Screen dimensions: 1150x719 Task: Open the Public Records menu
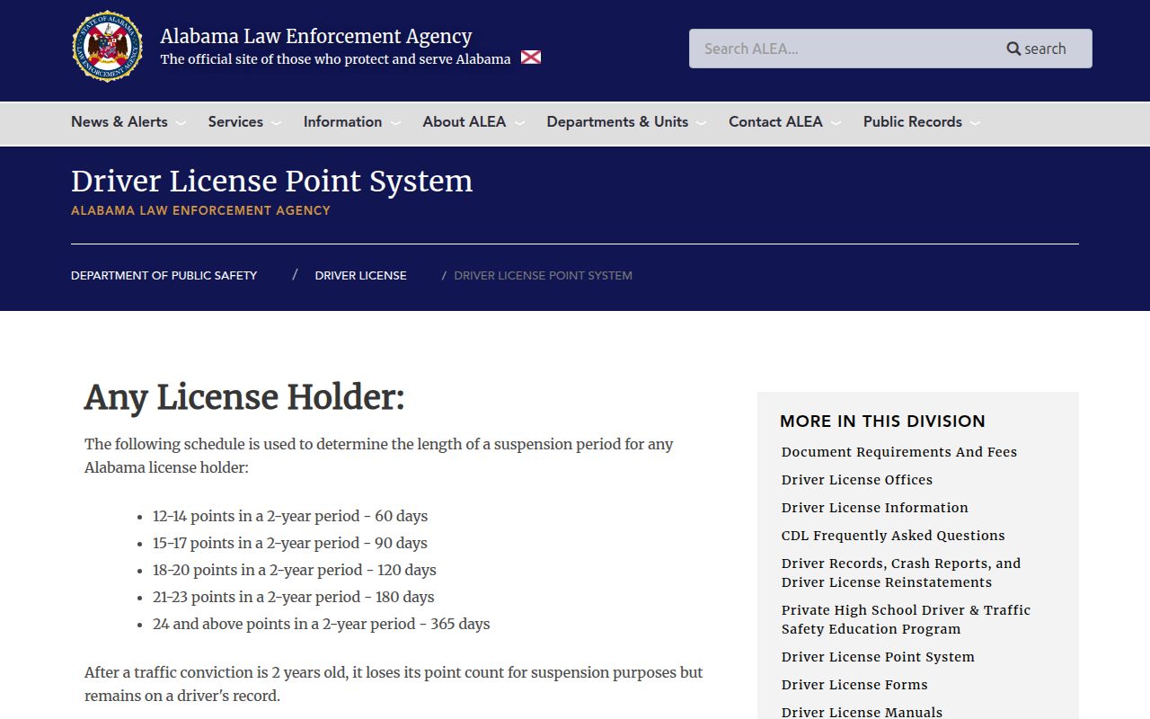point(913,121)
